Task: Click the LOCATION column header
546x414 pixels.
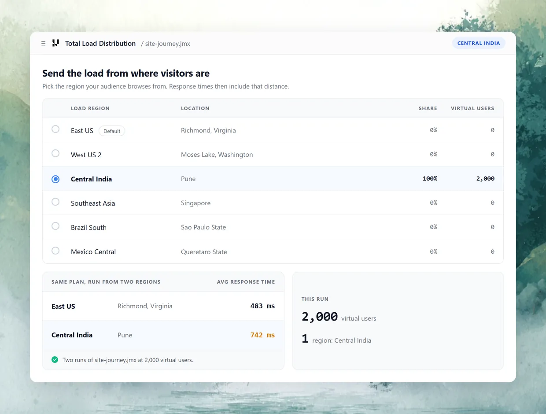Action: 195,108
